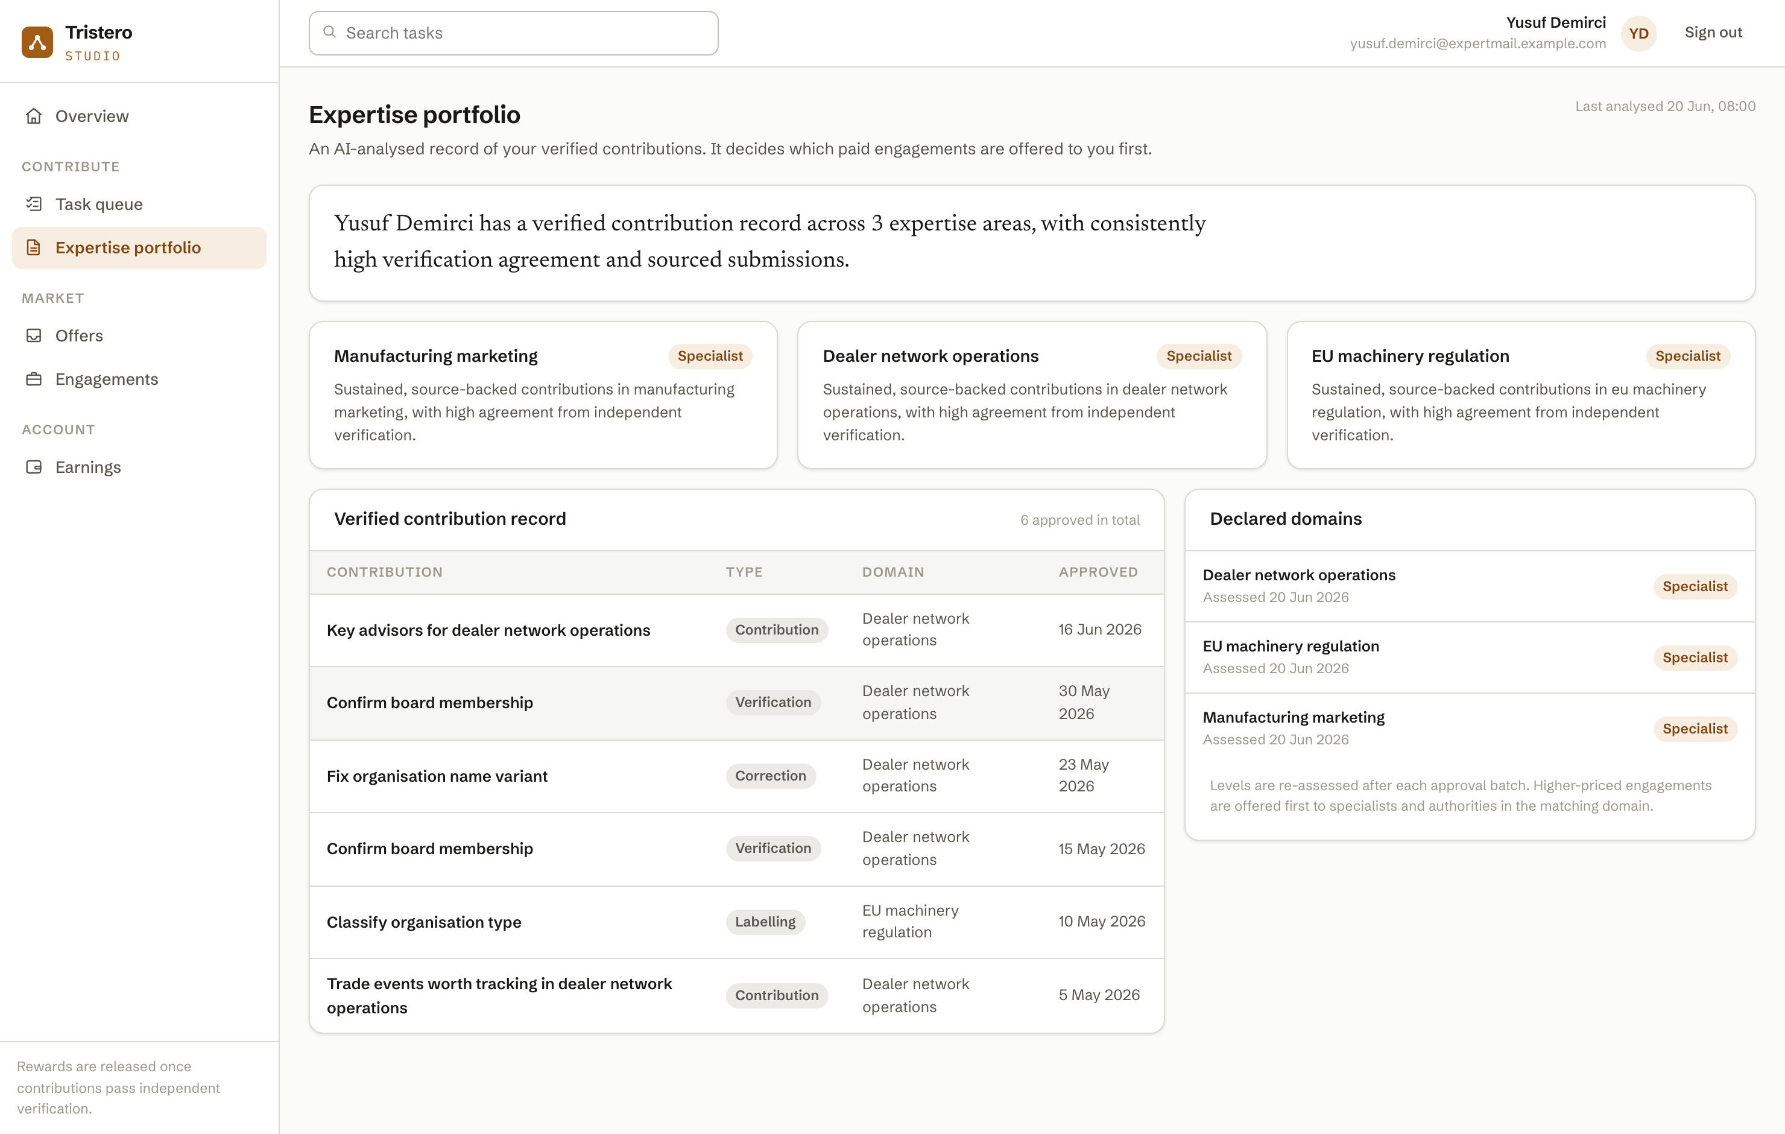
Task: Click the Tristero Studio logo icon
Action: coord(37,42)
